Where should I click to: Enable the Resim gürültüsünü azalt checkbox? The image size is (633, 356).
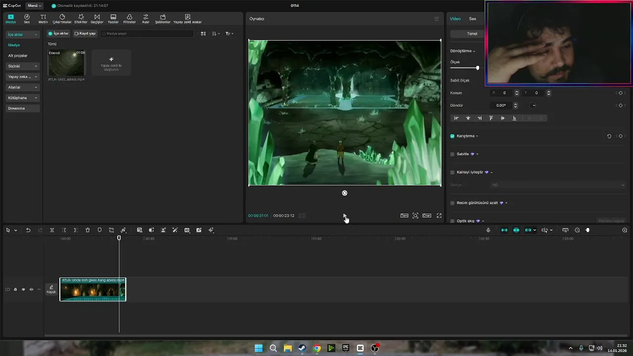click(x=452, y=203)
